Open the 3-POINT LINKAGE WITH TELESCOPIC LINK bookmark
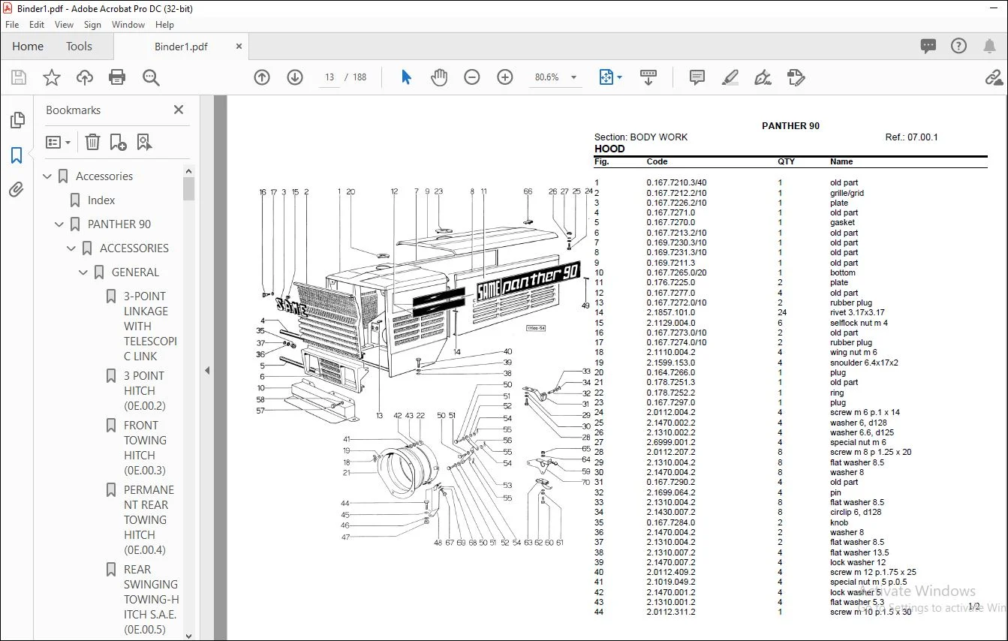This screenshot has height=641, width=1008. (x=150, y=327)
